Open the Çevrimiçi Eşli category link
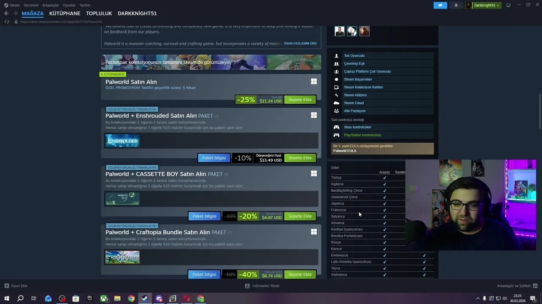542x304 pixels. (354, 64)
